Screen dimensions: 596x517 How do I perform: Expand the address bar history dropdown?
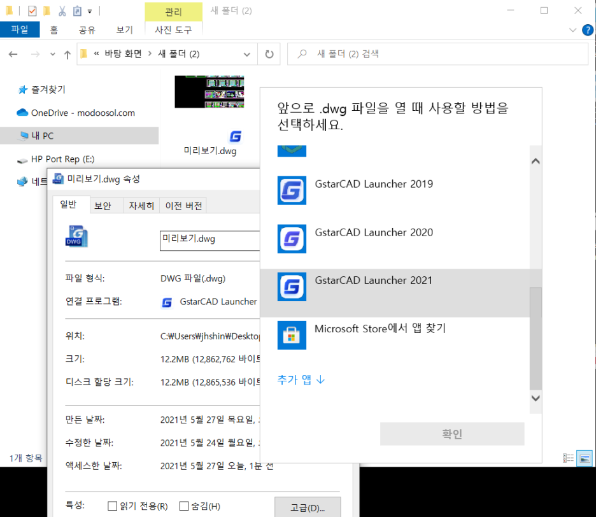coord(246,54)
